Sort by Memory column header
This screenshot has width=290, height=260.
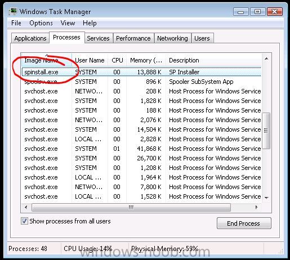click(x=146, y=60)
